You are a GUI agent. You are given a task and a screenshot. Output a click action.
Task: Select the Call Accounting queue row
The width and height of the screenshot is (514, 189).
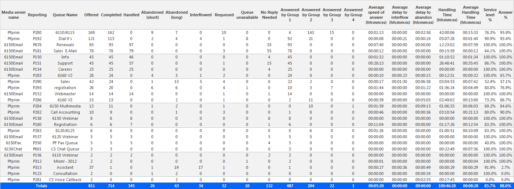[257, 112]
